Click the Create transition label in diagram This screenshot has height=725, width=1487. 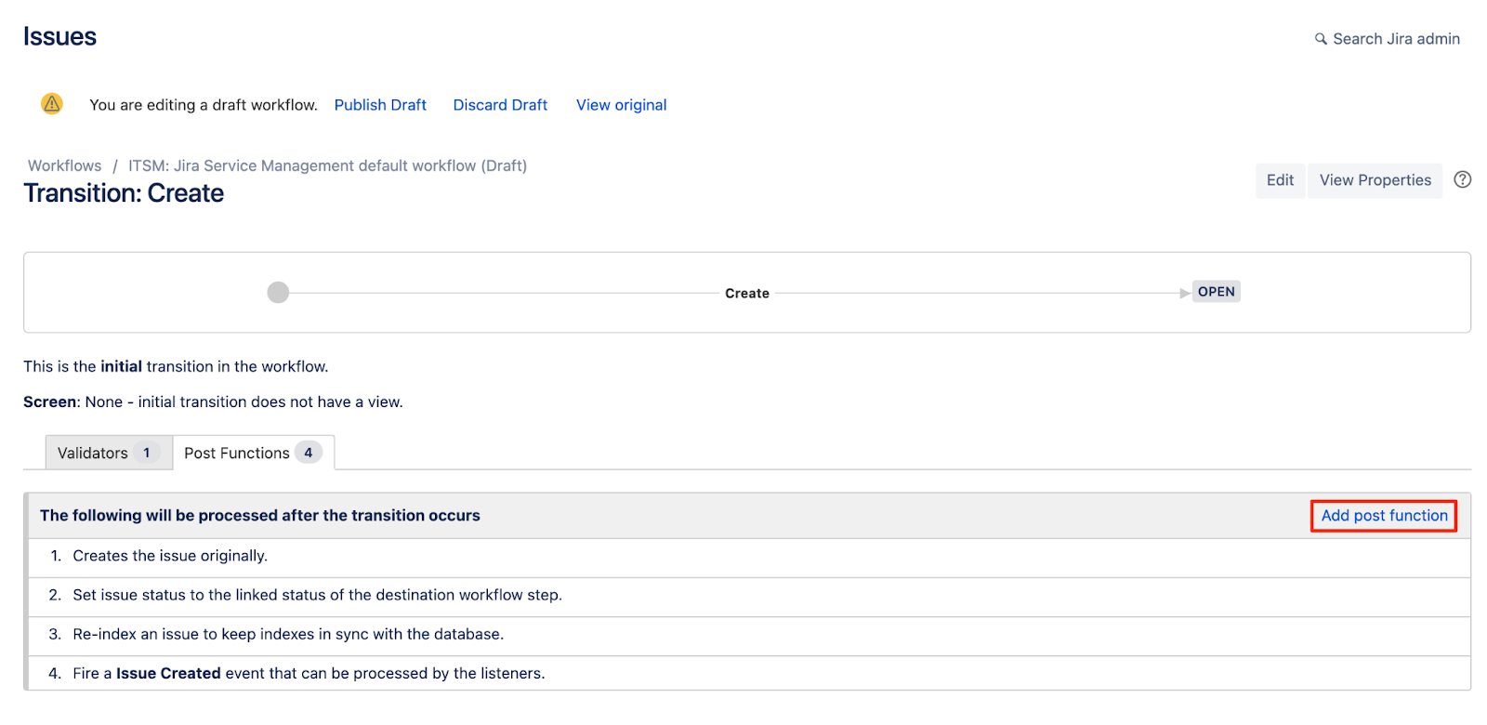(x=747, y=293)
